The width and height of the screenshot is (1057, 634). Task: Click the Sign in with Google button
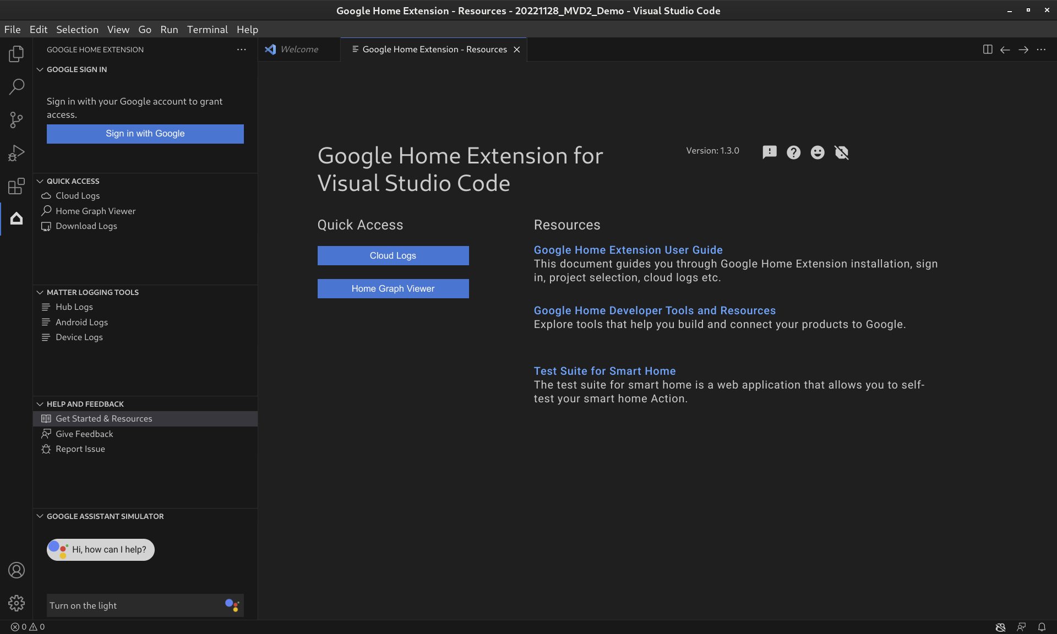click(144, 134)
